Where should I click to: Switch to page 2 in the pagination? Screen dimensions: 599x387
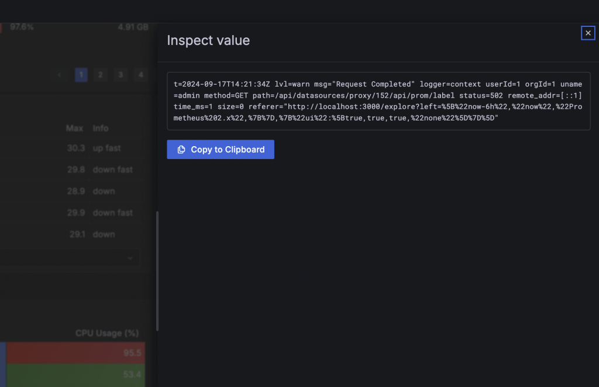click(x=101, y=75)
